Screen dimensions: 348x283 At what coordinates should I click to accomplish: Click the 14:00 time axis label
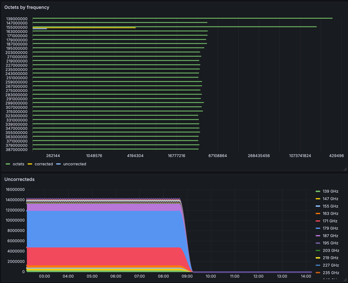point(306,276)
